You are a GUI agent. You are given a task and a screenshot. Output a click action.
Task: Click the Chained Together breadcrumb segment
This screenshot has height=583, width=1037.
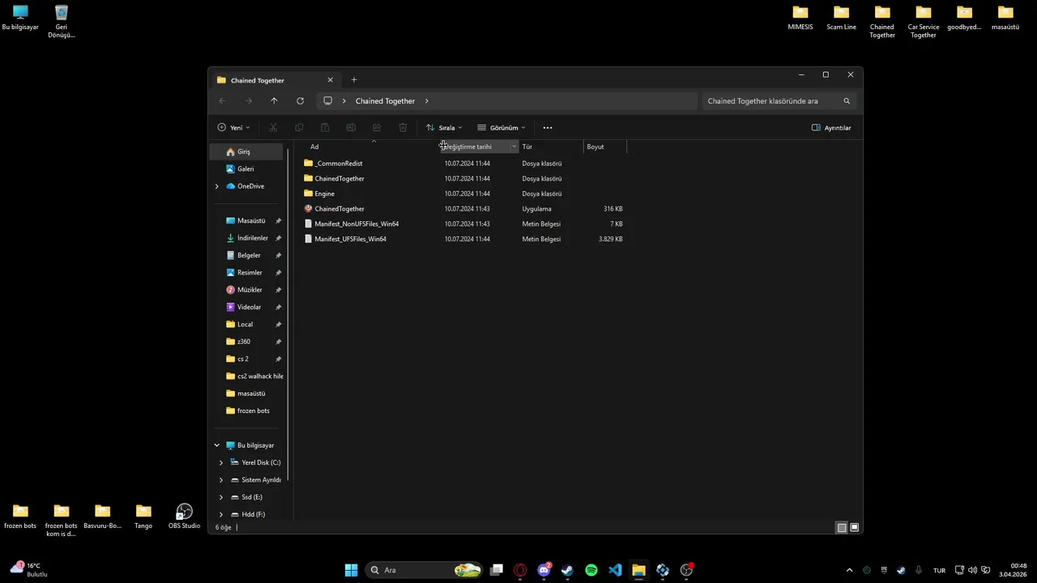385,101
